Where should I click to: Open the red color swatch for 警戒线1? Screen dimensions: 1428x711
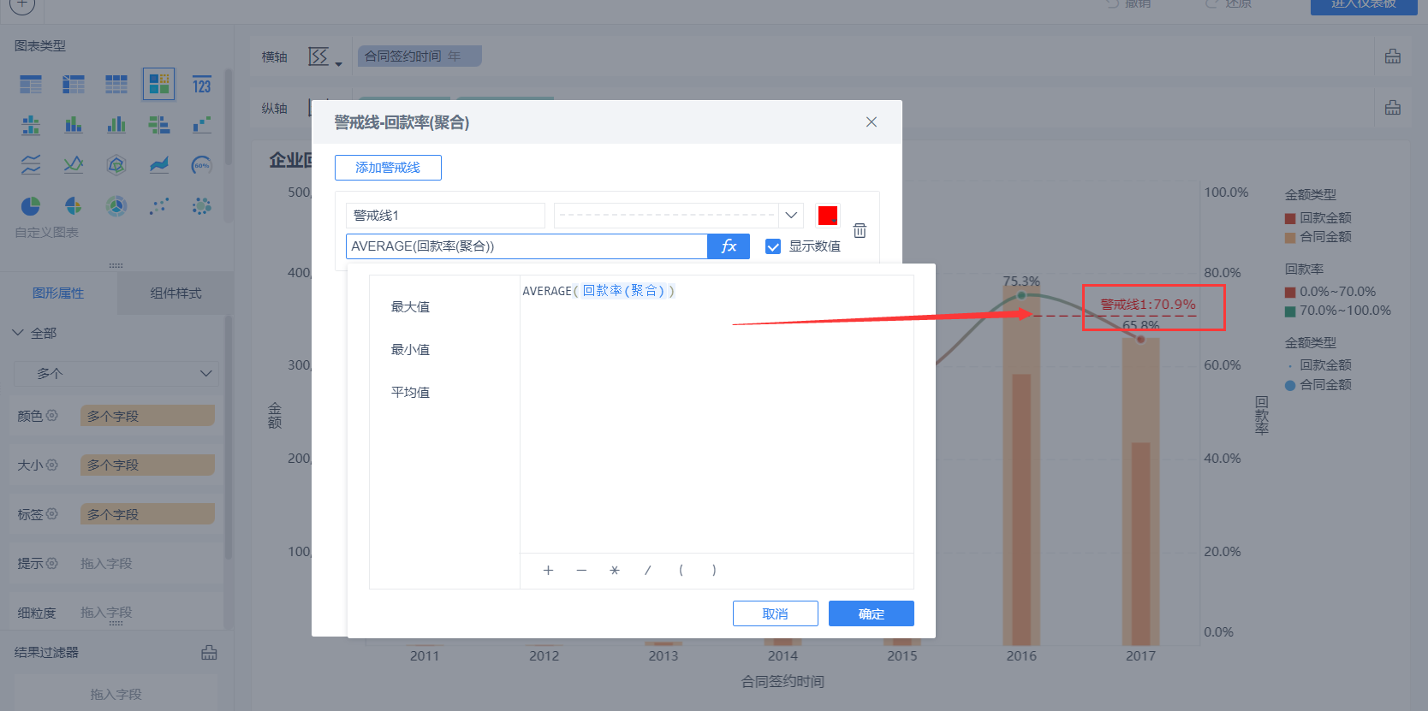click(828, 216)
